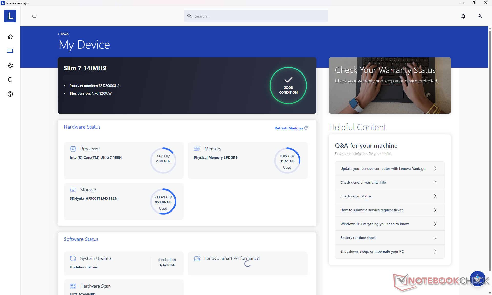The image size is (492, 295).
Task: Click the BACK link
Action: click(64, 34)
